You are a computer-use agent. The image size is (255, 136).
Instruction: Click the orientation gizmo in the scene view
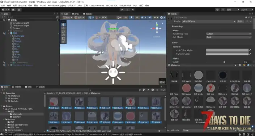point(157,28)
